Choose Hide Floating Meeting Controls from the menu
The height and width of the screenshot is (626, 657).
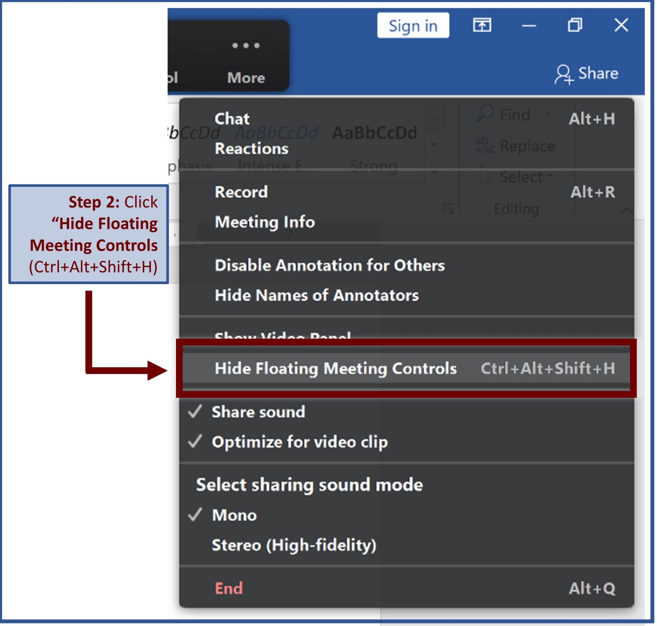pyautogui.click(x=336, y=368)
